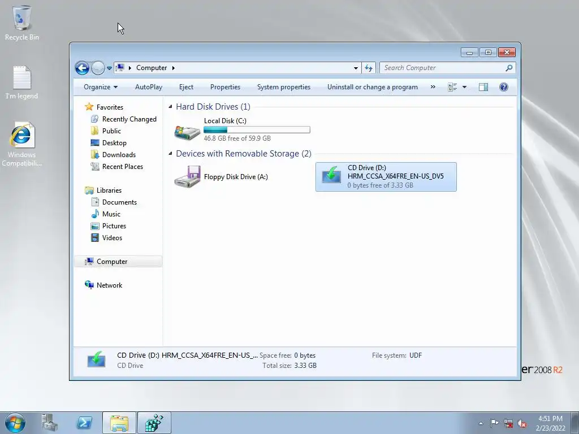Click the Registry Editor taskbar button
The height and width of the screenshot is (434, 579).
(154, 423)
